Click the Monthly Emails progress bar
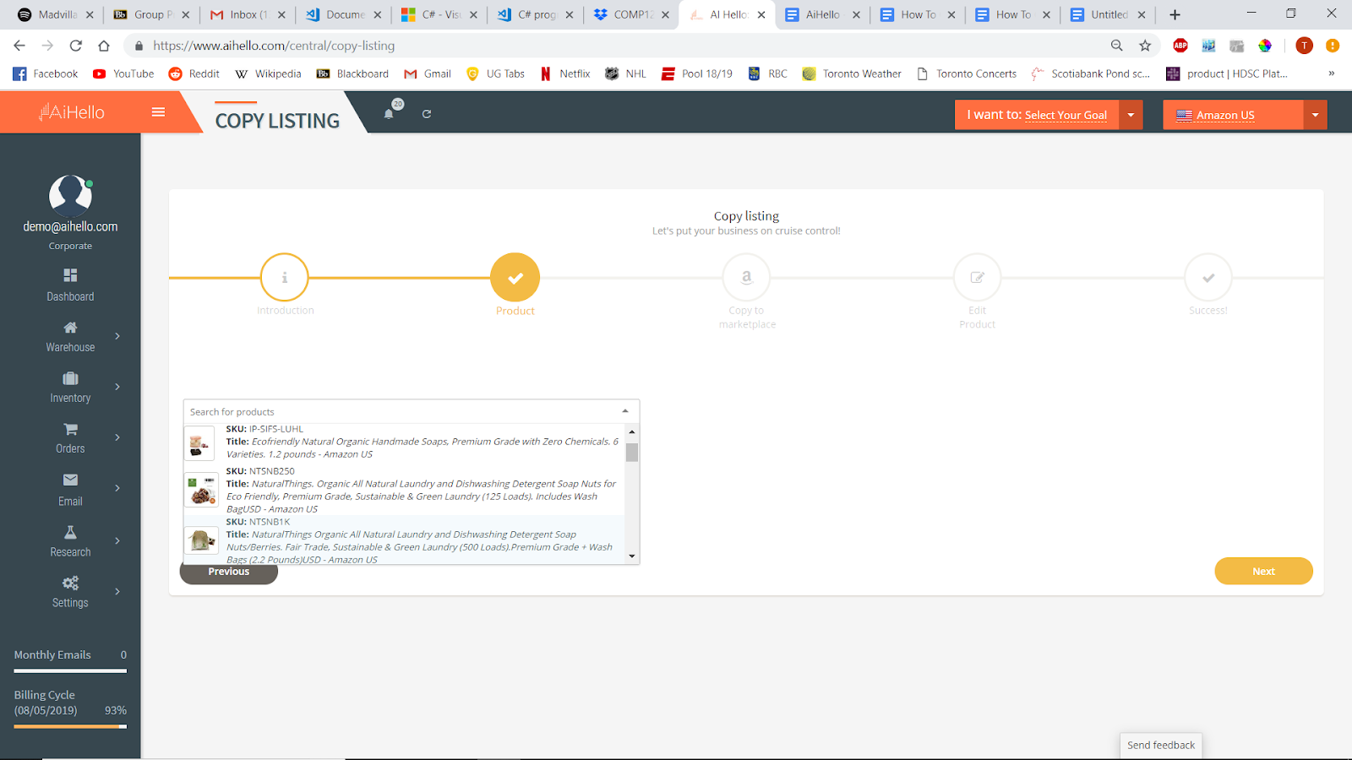This screenshot has width=1352, height=760. (70, 671)
